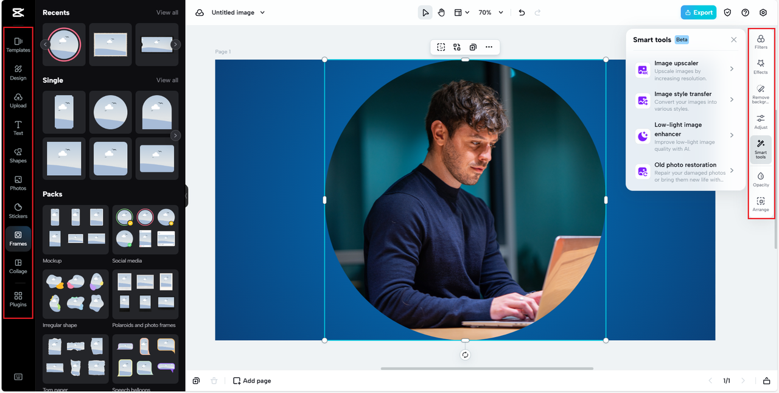Open the Opacity control
Viewport: 779px width, 393px height.
(x=761, y=179)
